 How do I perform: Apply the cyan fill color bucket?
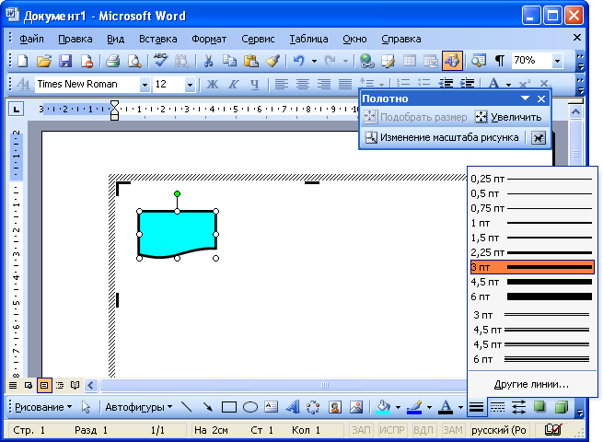pos(383,407)
